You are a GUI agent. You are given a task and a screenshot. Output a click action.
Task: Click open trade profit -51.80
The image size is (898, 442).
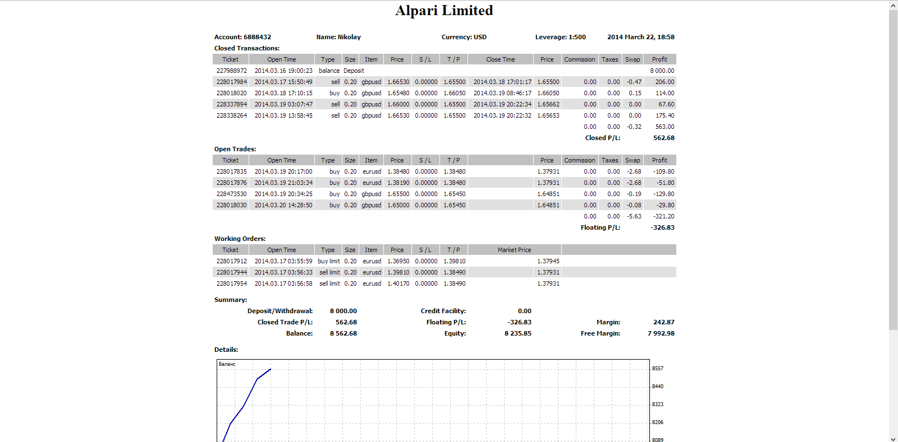[x=666, y=183]
